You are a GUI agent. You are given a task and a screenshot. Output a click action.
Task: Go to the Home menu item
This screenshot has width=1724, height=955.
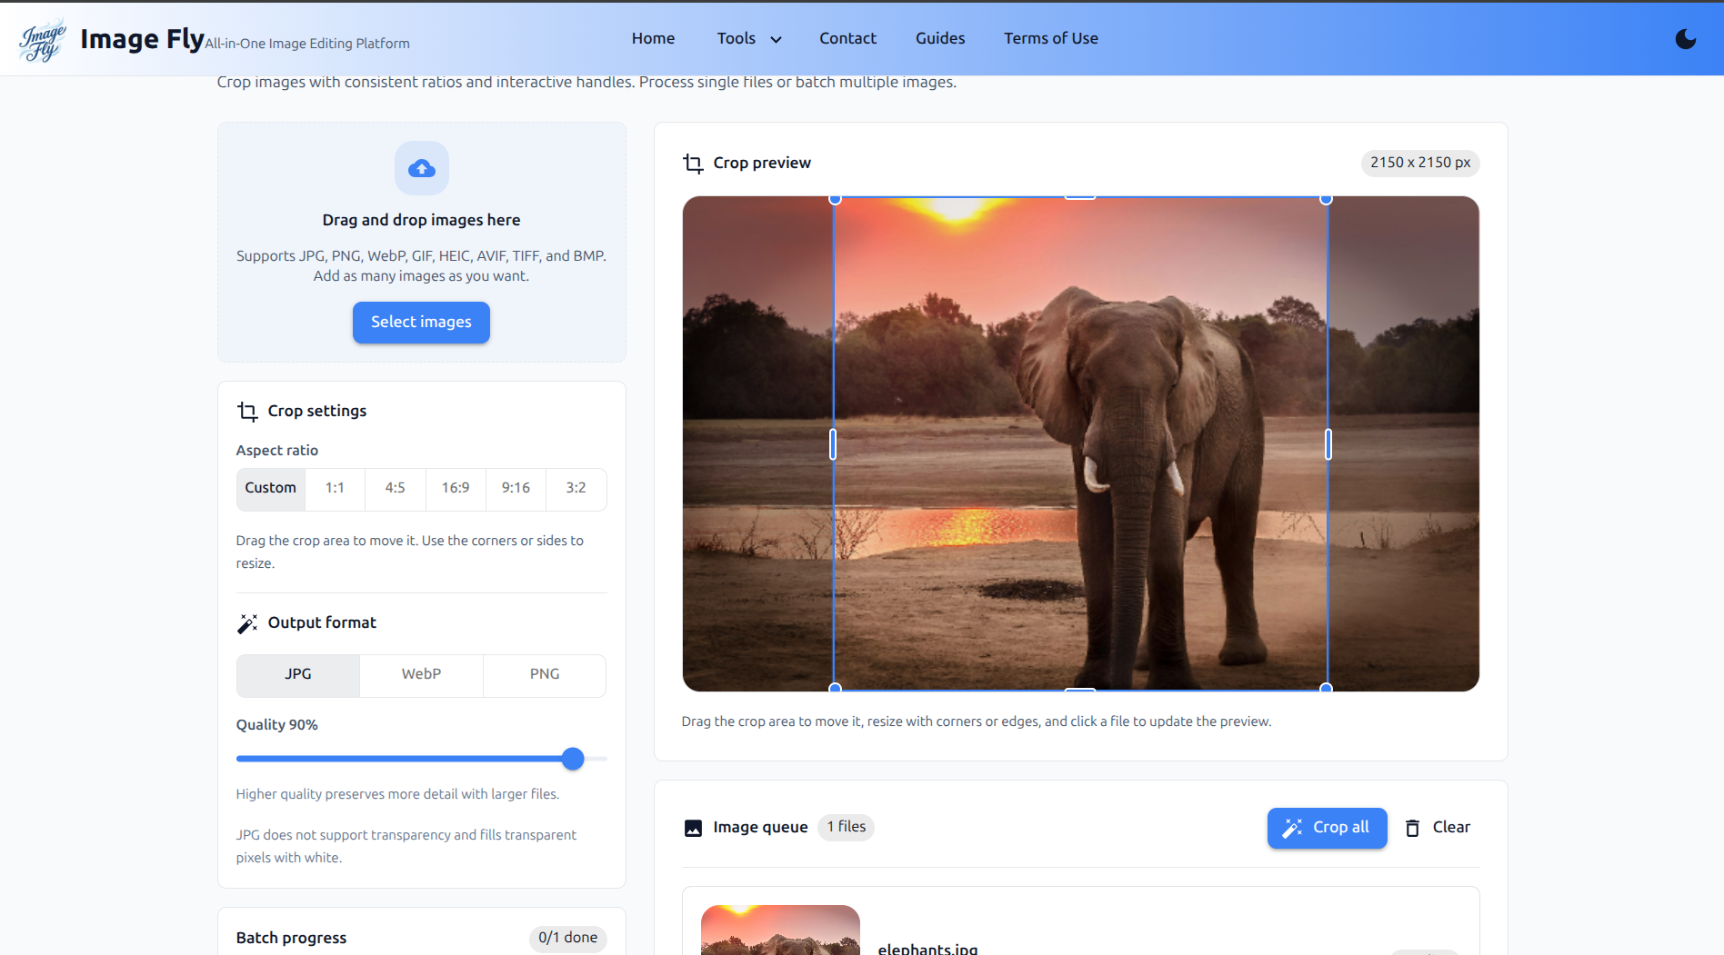653,38
